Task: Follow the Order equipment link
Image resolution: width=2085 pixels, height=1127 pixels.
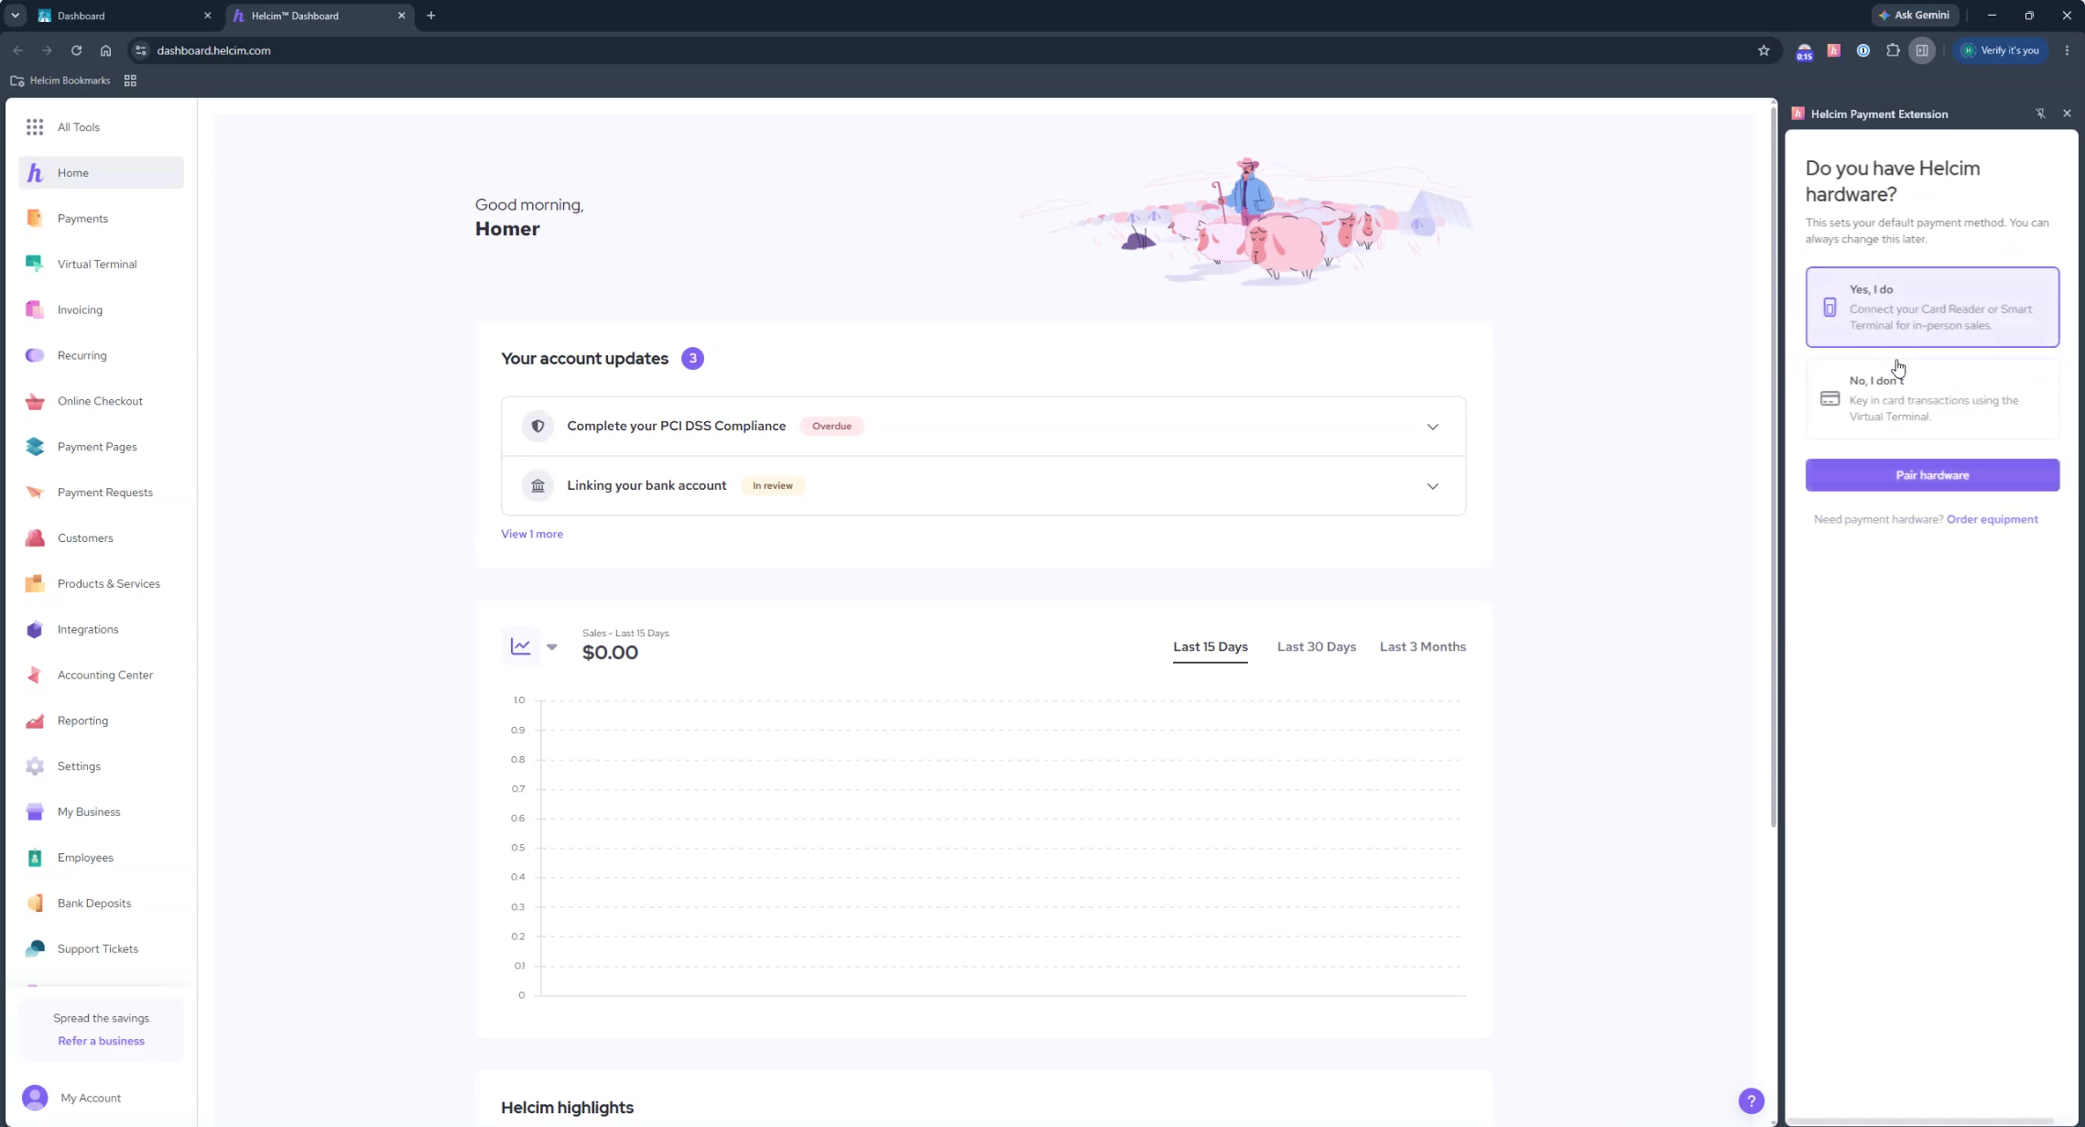Action: 1992,519
